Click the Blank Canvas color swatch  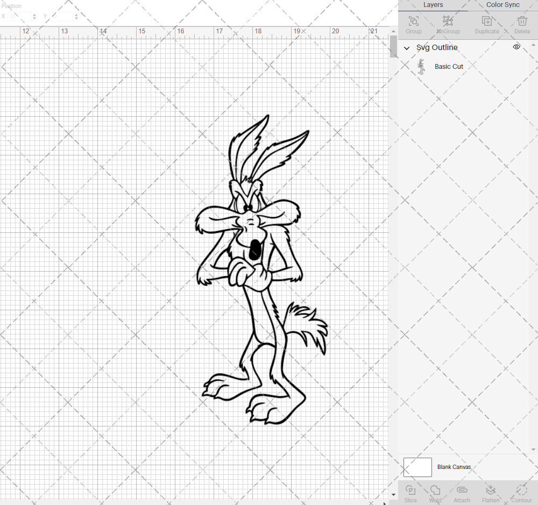(x=417, y=467)
